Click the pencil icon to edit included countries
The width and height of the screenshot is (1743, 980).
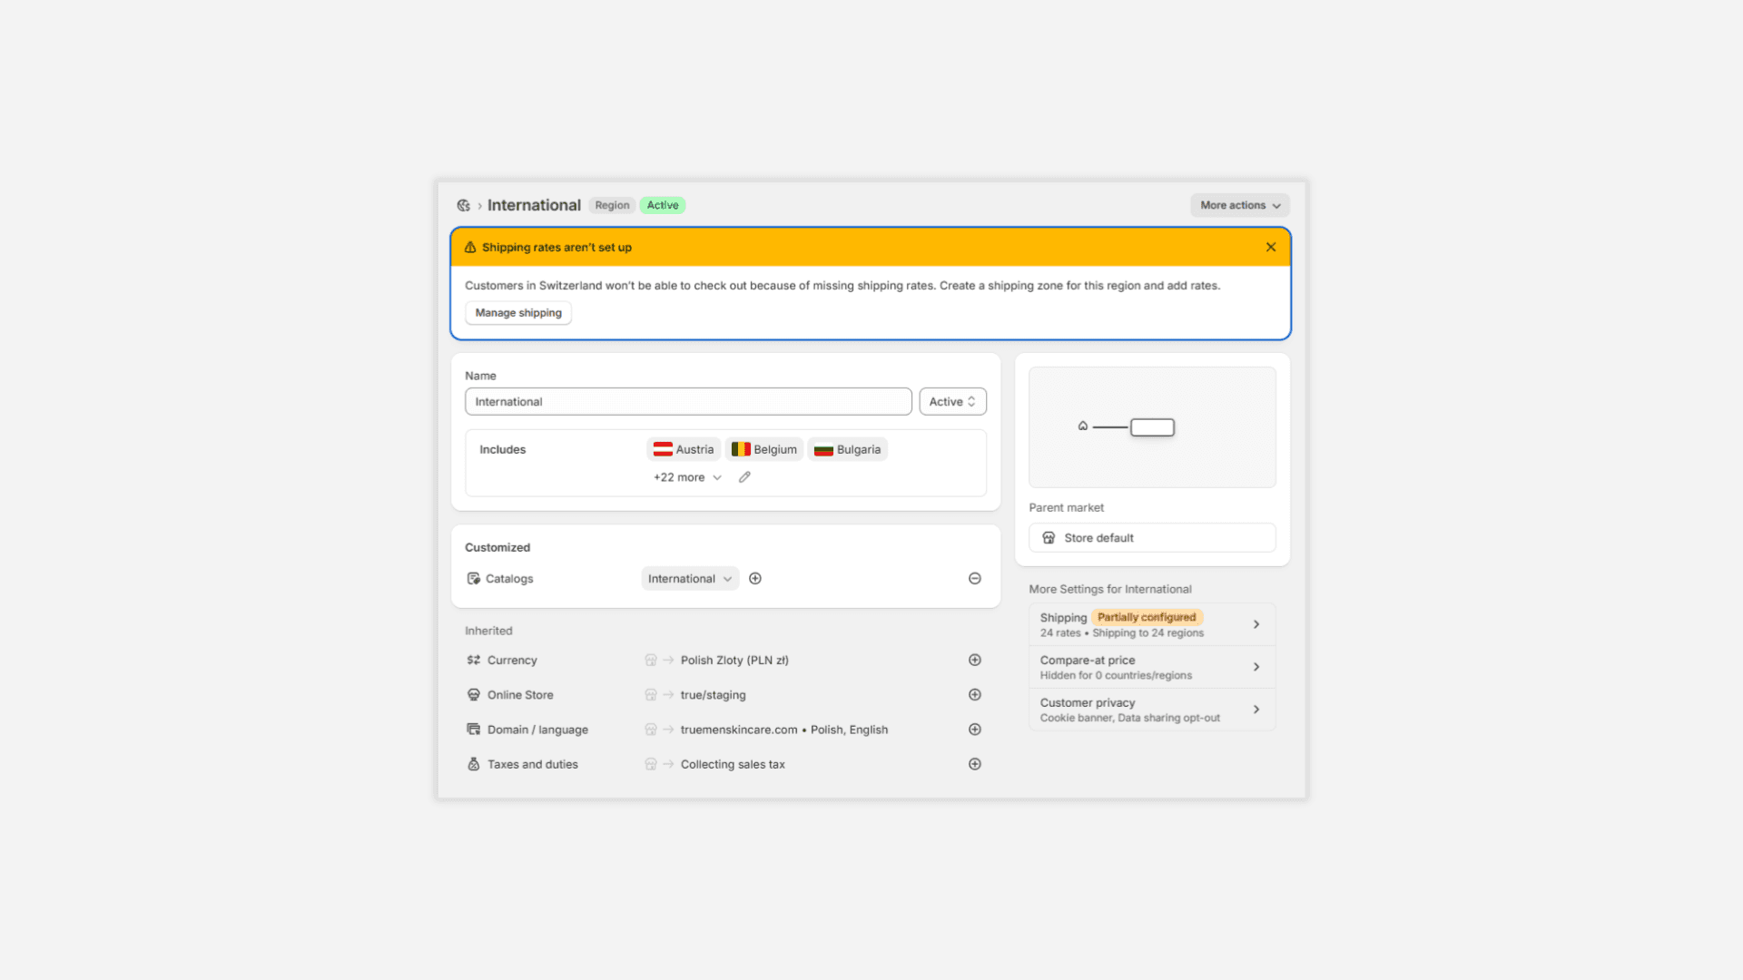tap(744, 477)
